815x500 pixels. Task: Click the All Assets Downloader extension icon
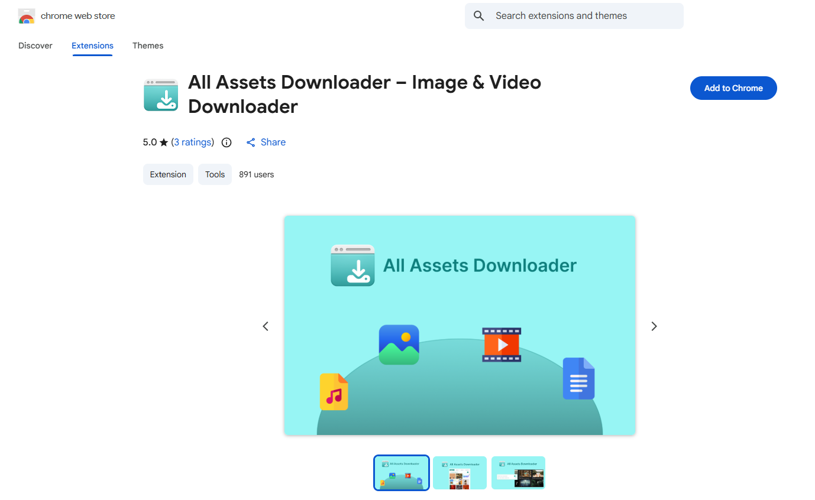click(161, 95)
